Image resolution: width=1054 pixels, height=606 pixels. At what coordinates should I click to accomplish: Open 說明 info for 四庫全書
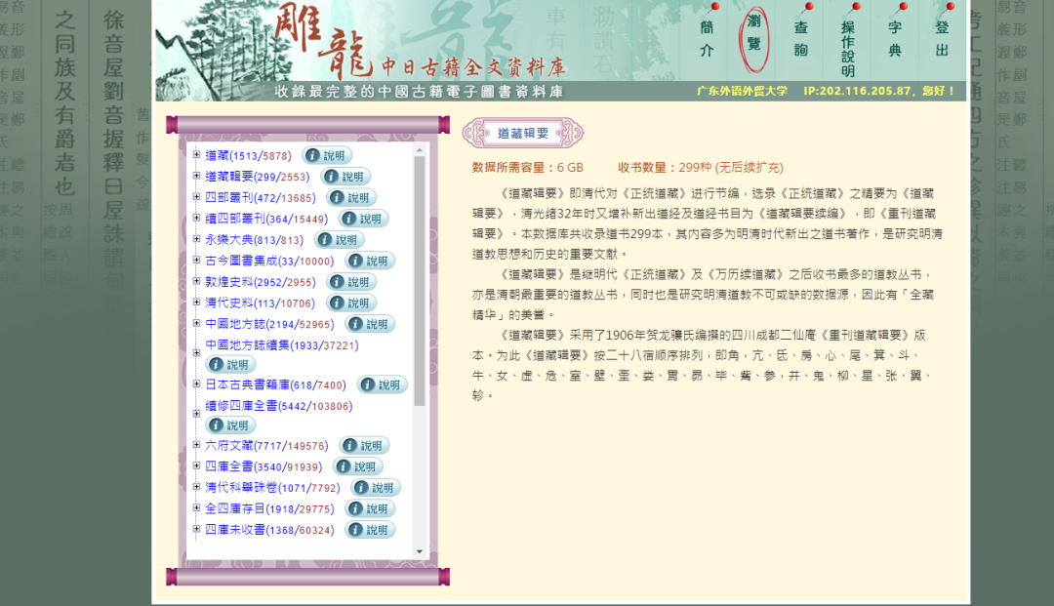358,467
